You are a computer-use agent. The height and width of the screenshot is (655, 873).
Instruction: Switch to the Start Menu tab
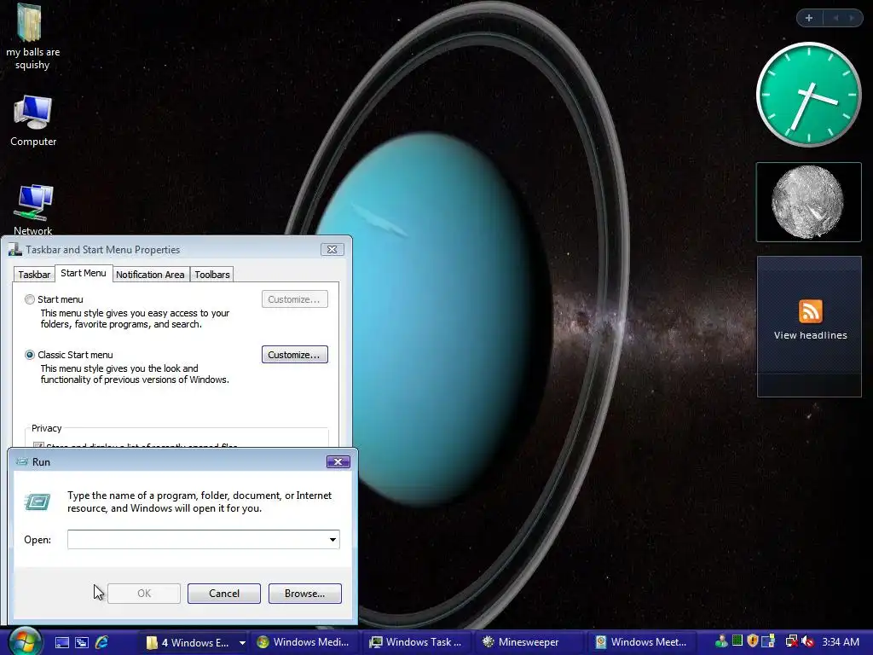click(84, 273)
